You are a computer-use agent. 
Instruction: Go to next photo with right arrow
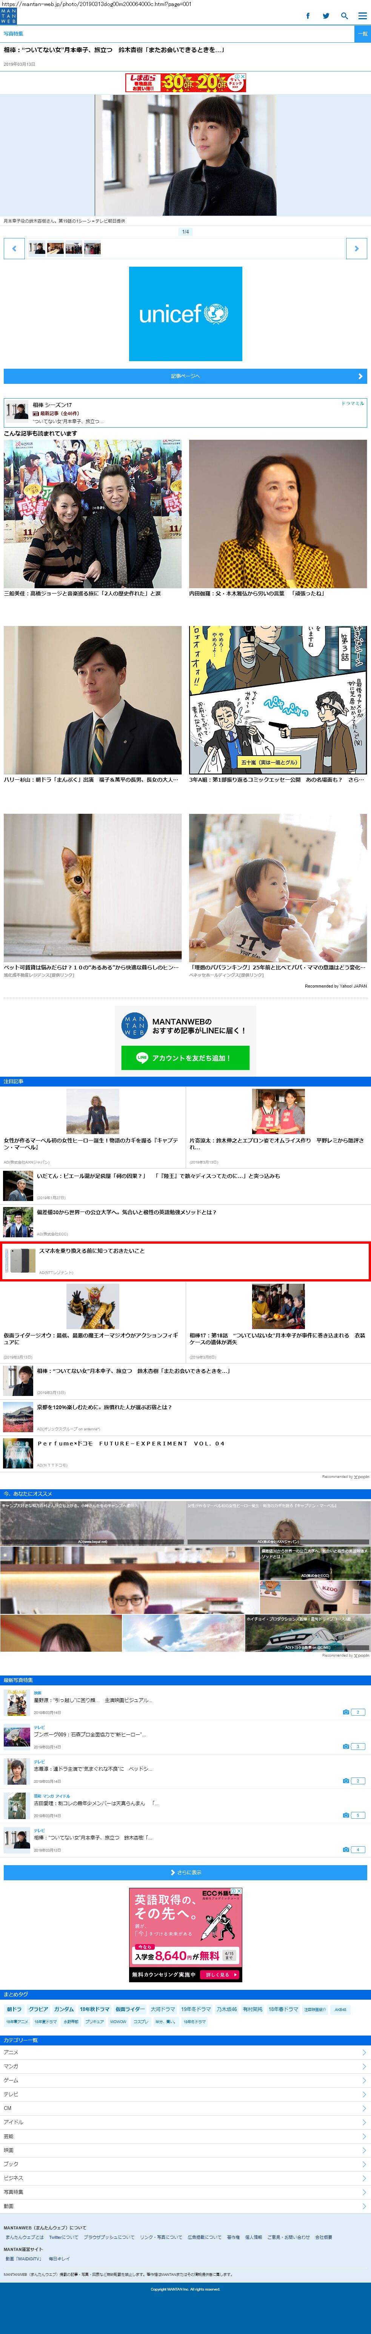click(357, 248)
